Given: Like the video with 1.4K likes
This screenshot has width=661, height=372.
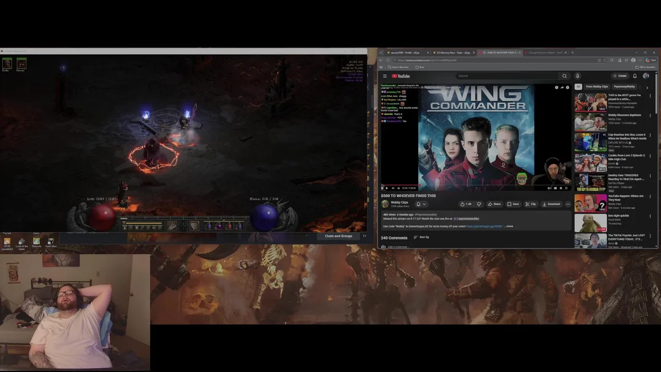Looking at the screenshot, I should pos(466,204).
